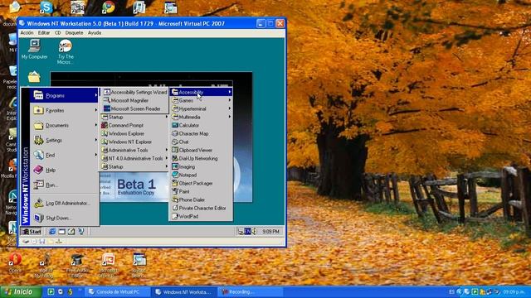Viewport: 531px width, 298px height.
Task: Expand Favorites in the Start menu
Action: [x=65, y=110]
